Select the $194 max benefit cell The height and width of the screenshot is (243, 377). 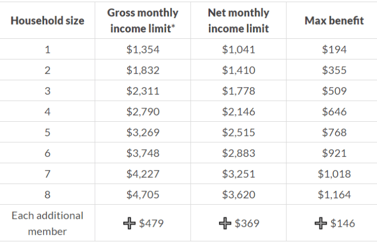(x=334, y=50)
